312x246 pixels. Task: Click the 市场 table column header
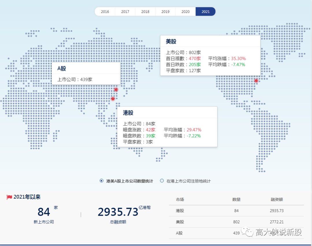(x=180, y=199)
